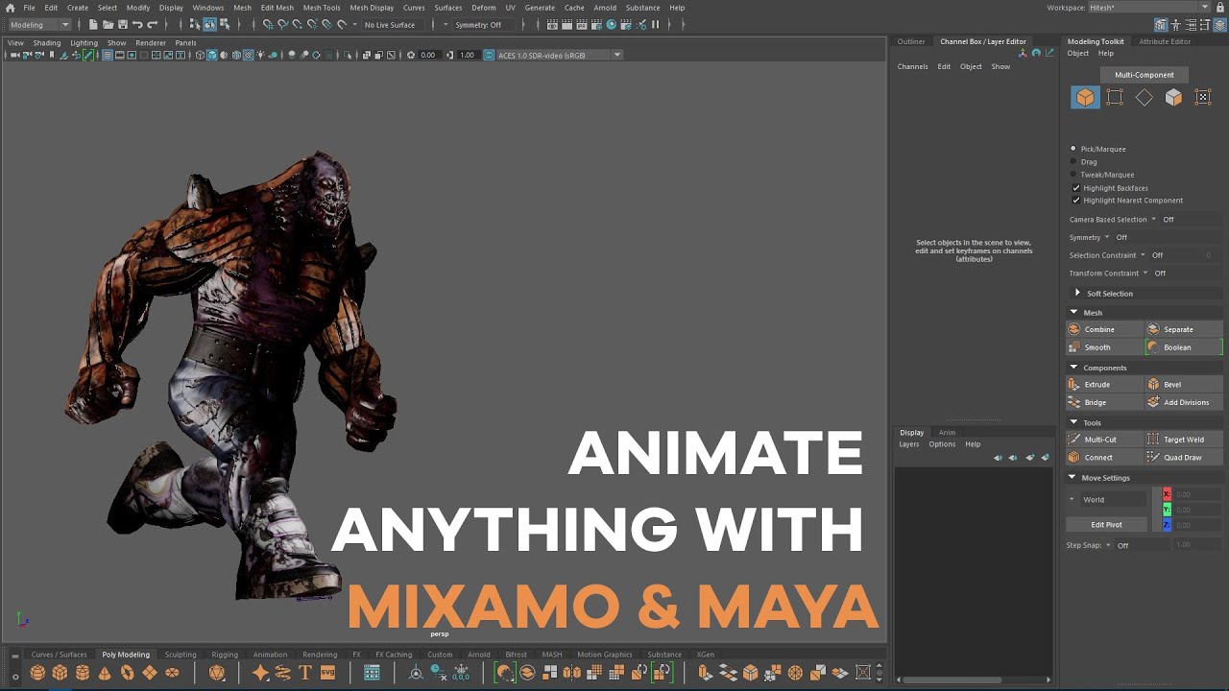Click the undo arrow icon
Viewport: 1229px width, 691px height.
(x=137, y=24)
